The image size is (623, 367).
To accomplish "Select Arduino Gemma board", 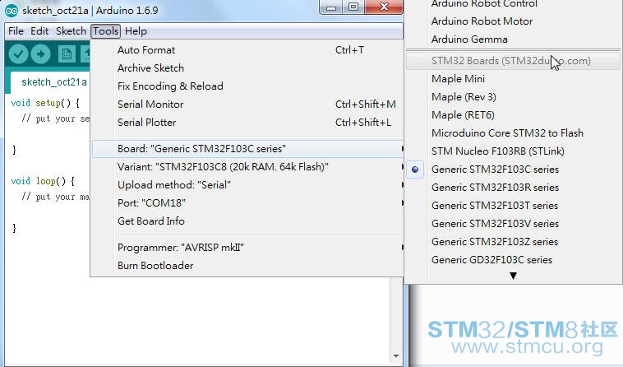I will pos(514,39).
